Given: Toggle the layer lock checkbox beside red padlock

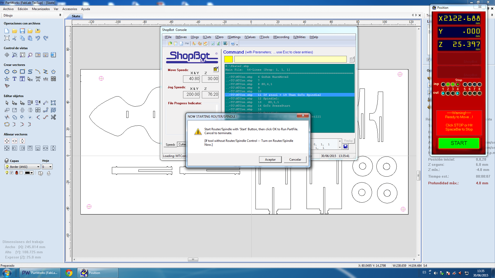Looking at the screenshot, I should (x=21, y=173).
